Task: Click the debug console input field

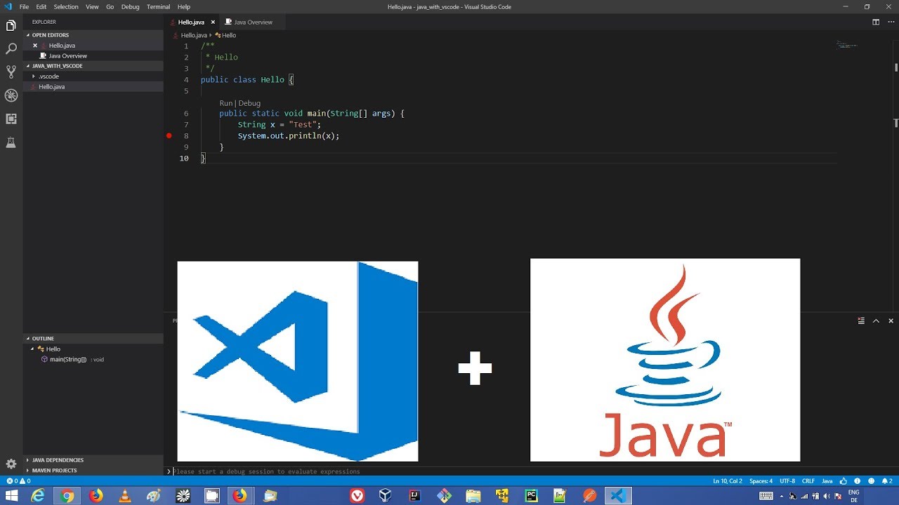Action: tap(531, 471)
